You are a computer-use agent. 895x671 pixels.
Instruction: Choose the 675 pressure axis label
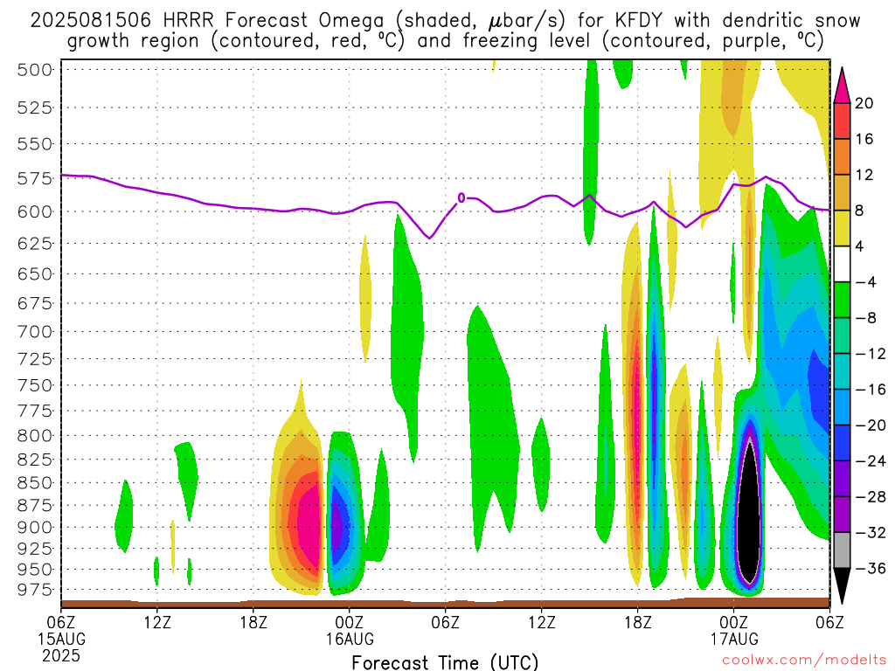[35, 303]
